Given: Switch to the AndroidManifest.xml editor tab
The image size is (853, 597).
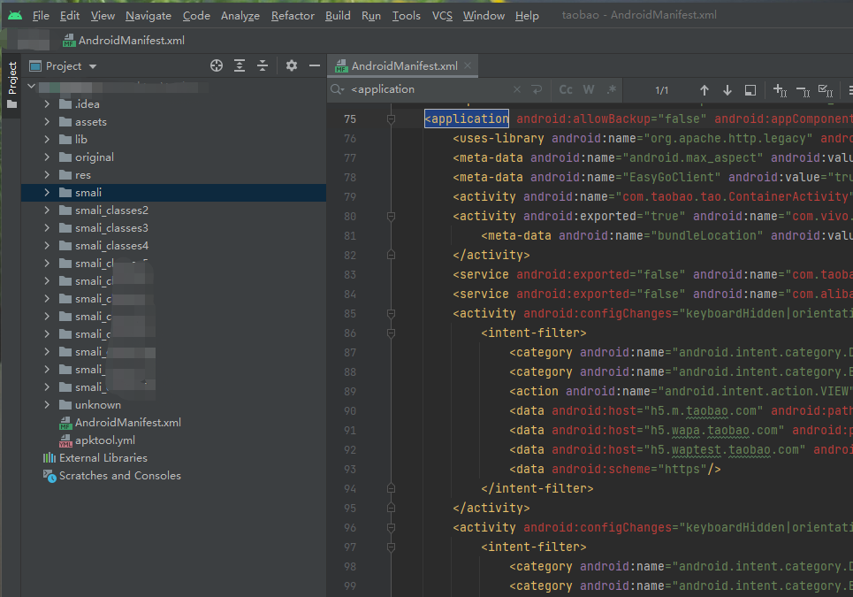Looking at the screenshot, I should click(403, 65).
